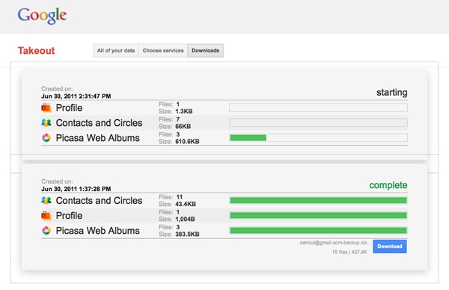Click the catrout@gmail.com-backup.zip filename
The image size is (449, 290).
point(333,243)
